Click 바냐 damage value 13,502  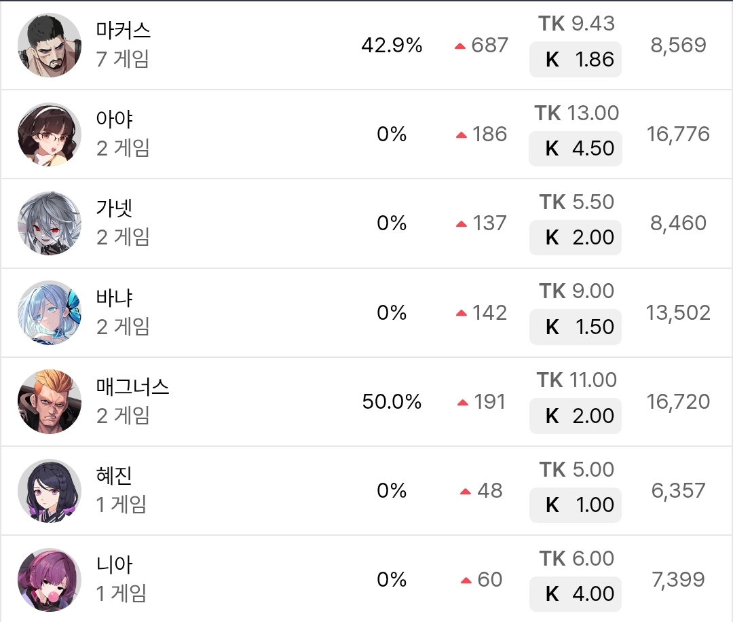[x=678, y=312]
